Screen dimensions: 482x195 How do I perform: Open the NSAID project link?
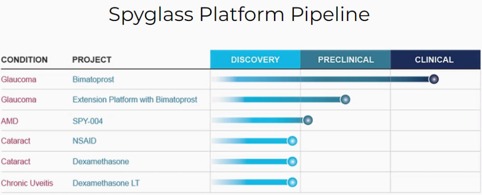click(84, 141)
